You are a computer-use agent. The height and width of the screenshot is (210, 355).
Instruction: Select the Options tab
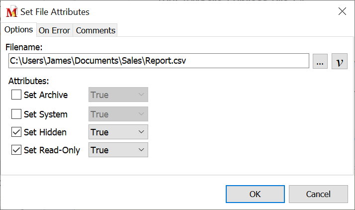coord(18,29)
